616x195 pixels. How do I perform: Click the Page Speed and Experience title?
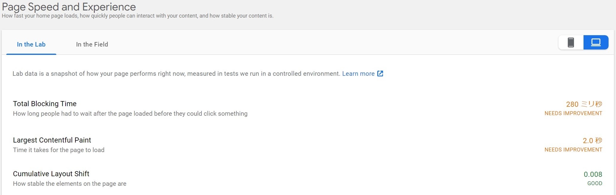(x=69, y=7)
